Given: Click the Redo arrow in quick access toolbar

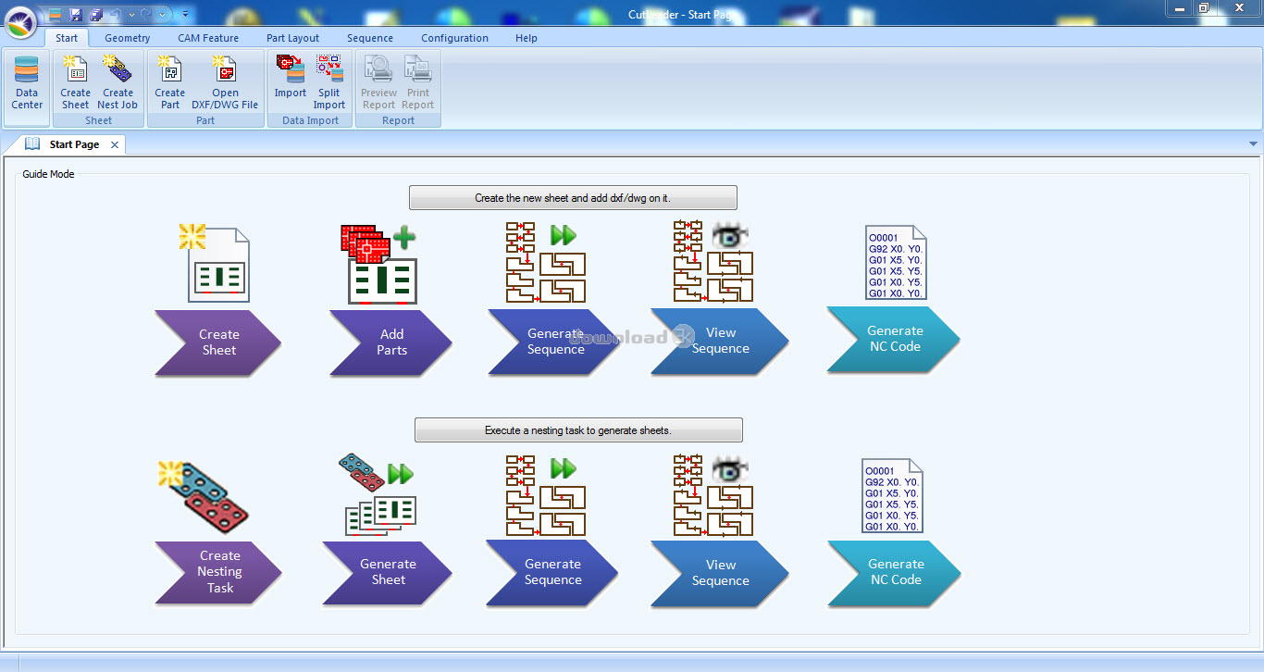Looking at the screenshot, I should pyautogui.click(x=146, y=15).
